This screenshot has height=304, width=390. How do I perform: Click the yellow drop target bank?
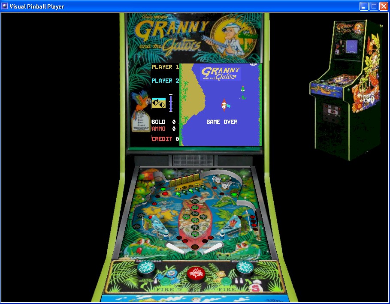[184, 180]
